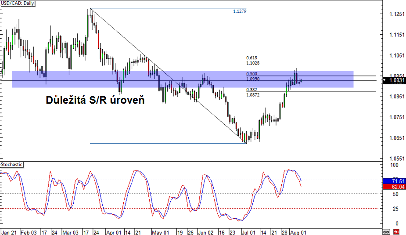This screenshot has height=235, width=406.
Task: Click the 1.1151 price axis label
Action: click(x=397, y=35)
